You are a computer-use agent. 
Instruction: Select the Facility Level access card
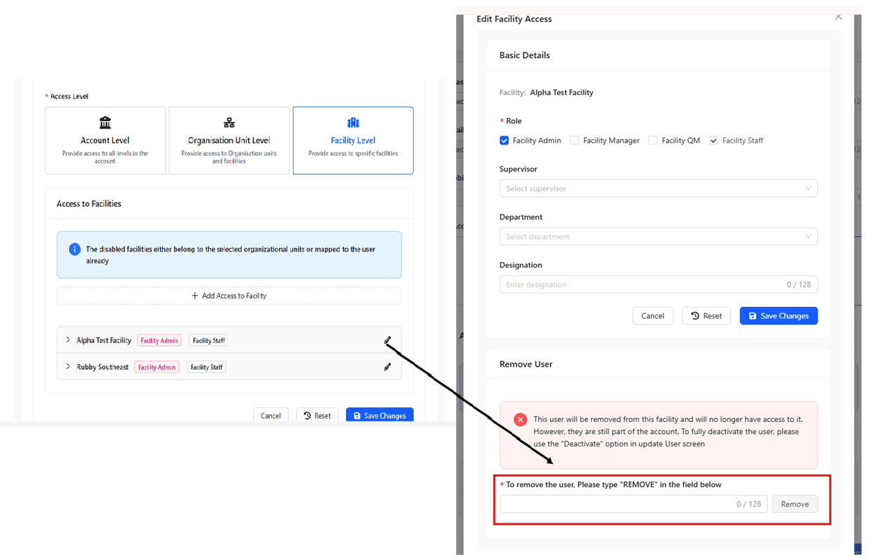(353, 140)
